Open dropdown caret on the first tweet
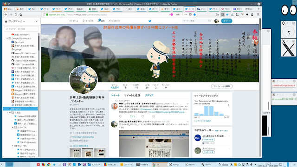297x167 pixels. coord(187,104)
